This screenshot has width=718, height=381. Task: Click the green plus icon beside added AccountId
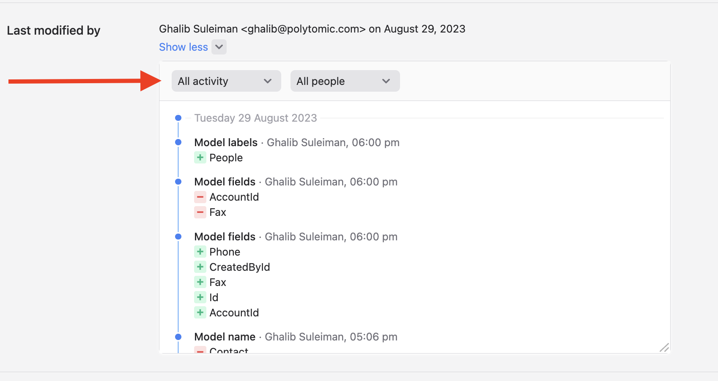pos(200,312)
